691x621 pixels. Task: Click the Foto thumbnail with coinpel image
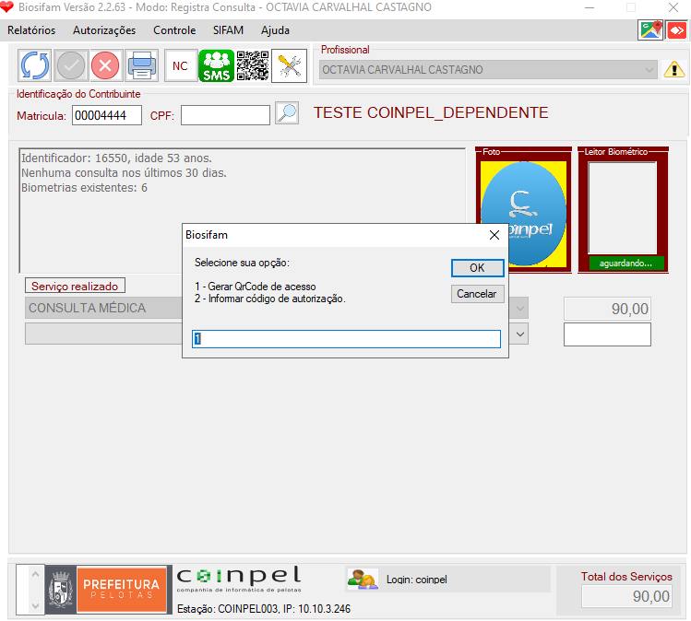coord(523,214)
